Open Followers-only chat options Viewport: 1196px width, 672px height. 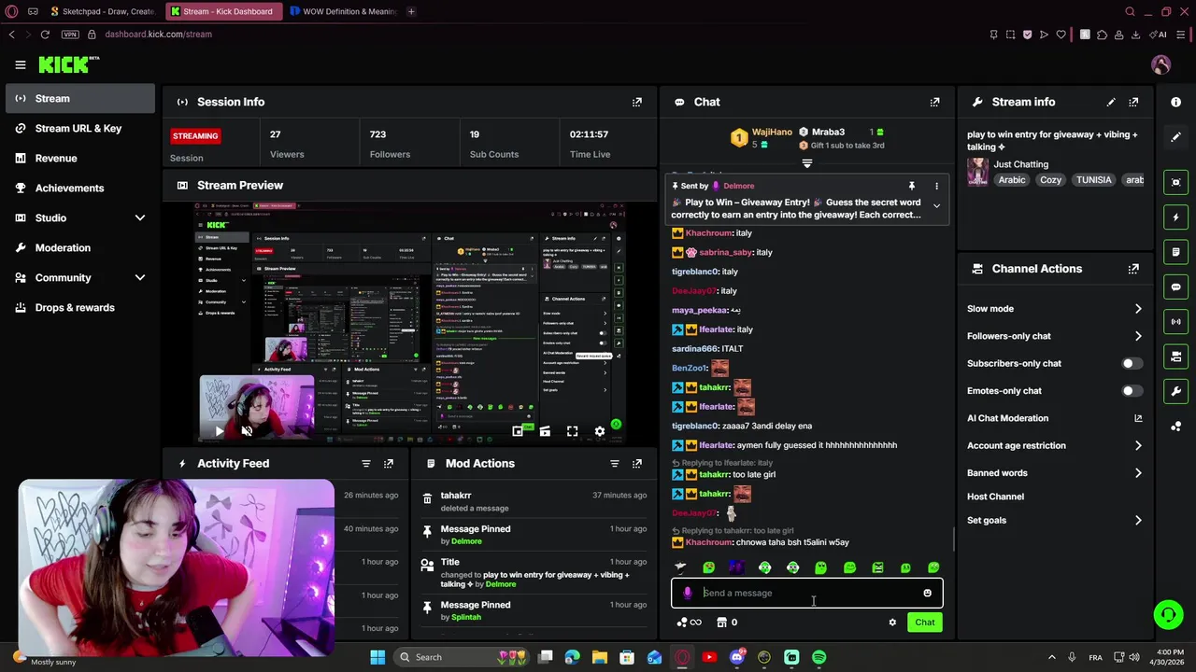[1054, 336]
